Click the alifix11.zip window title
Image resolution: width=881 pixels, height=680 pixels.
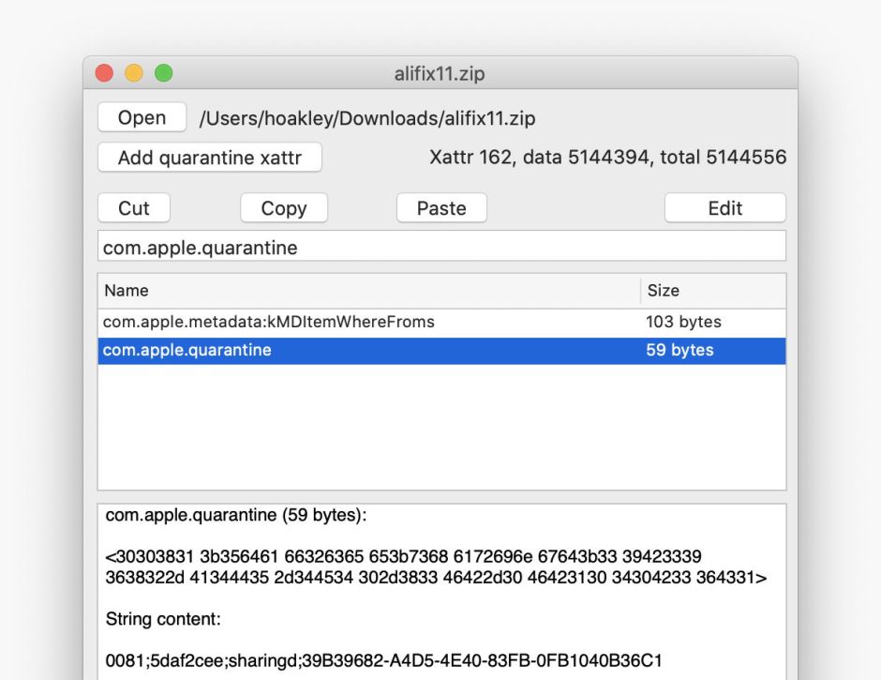click(x=440, y=73)
